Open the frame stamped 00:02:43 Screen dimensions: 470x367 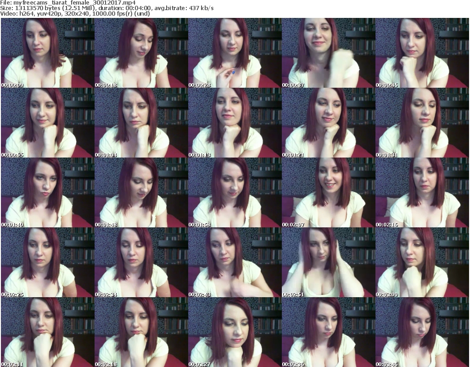point(235,262)
